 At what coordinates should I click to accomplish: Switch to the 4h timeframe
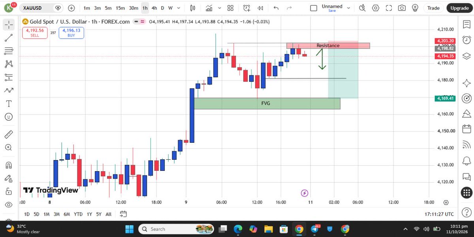[154, 8]
